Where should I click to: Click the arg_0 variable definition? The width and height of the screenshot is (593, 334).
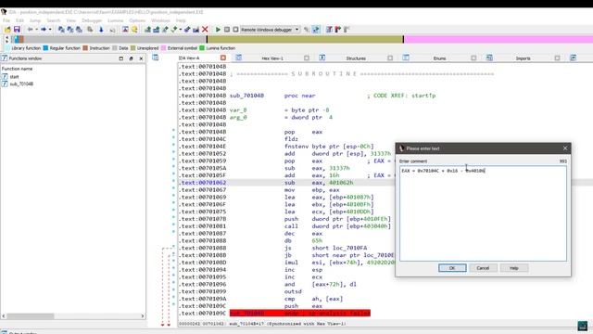[238, 118]
